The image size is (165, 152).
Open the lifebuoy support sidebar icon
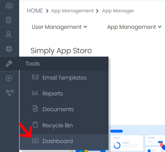pyautogui.click(x=9, y=49)
